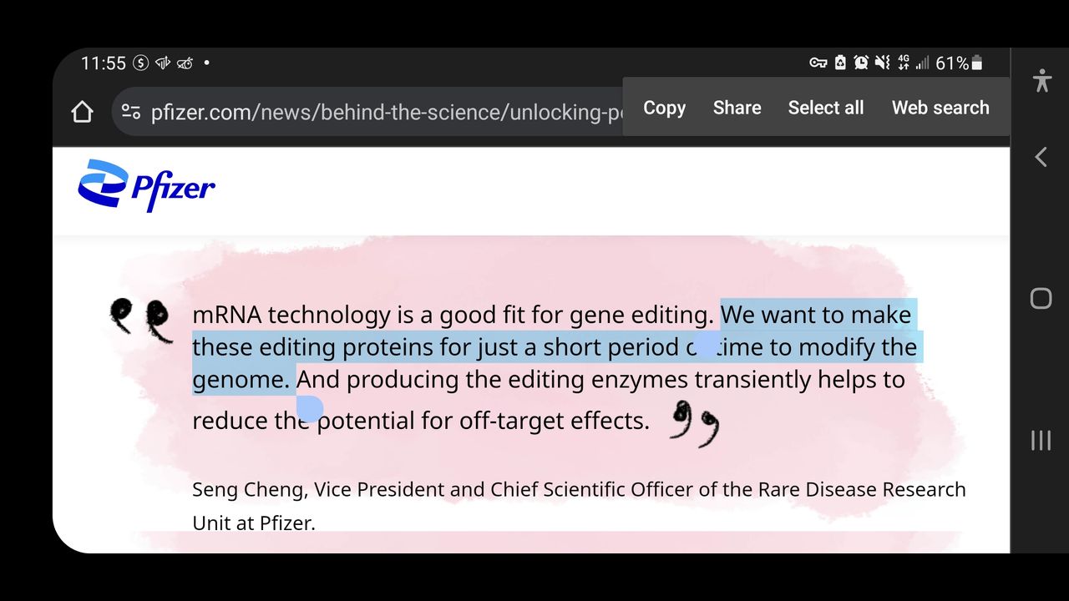
Task: Tap the selection start handle in highlighted text
Action: click(x=706, y=346)
